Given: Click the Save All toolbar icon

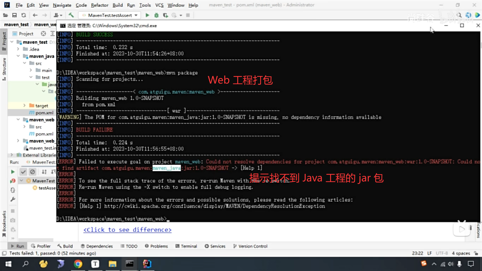Looking at the screenshot, I should pos(14,15).
